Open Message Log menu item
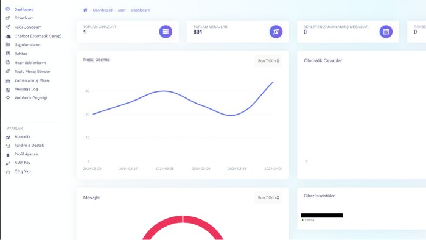Image resolution: width=426 pixels, height=240 pixels. tap(26, 89)
